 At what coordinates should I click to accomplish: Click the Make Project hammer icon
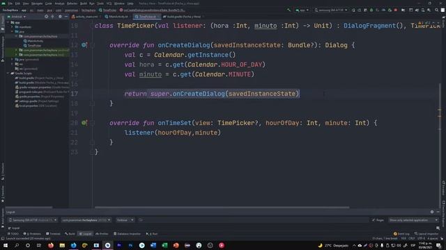pos(289,10)
